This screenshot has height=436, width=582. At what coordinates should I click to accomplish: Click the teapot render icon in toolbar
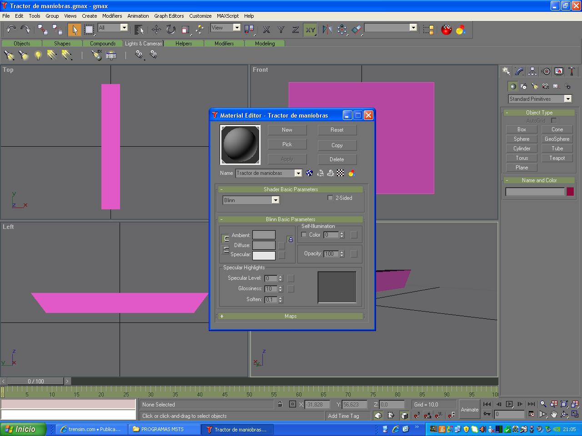click(x=447, y=30)
